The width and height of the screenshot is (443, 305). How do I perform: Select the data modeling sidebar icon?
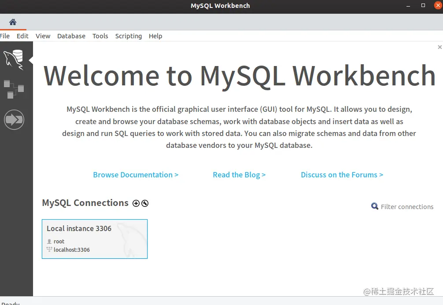(x=14, y=89)
